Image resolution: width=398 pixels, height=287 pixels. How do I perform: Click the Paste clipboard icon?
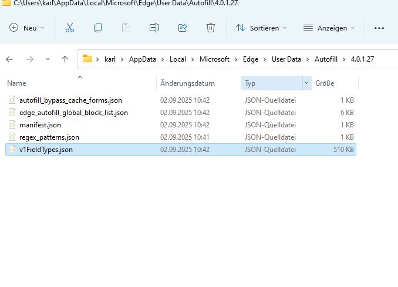pos(126,28)
